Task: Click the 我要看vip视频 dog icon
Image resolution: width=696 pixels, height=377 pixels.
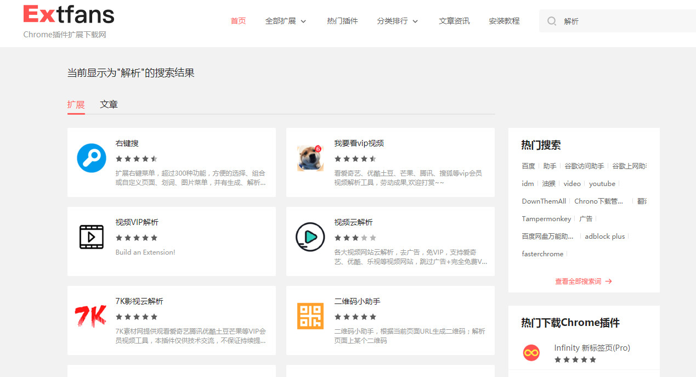Action: tap(310, 158)
